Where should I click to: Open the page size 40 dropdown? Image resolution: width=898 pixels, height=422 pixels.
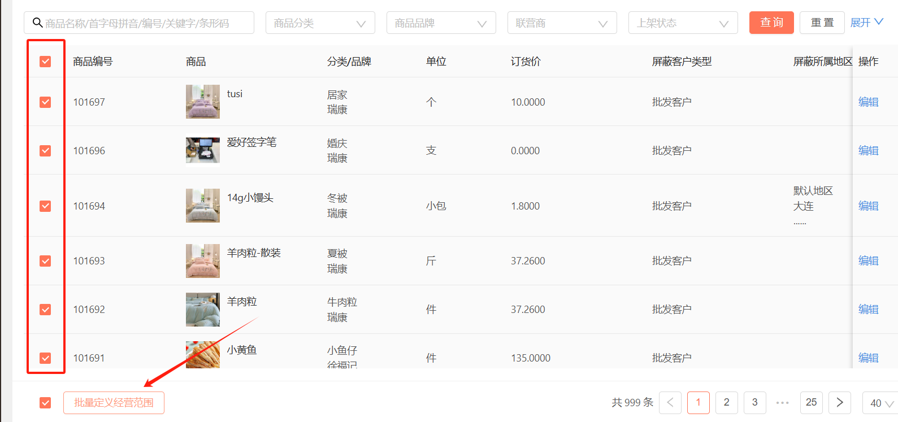tap(880, 403)
